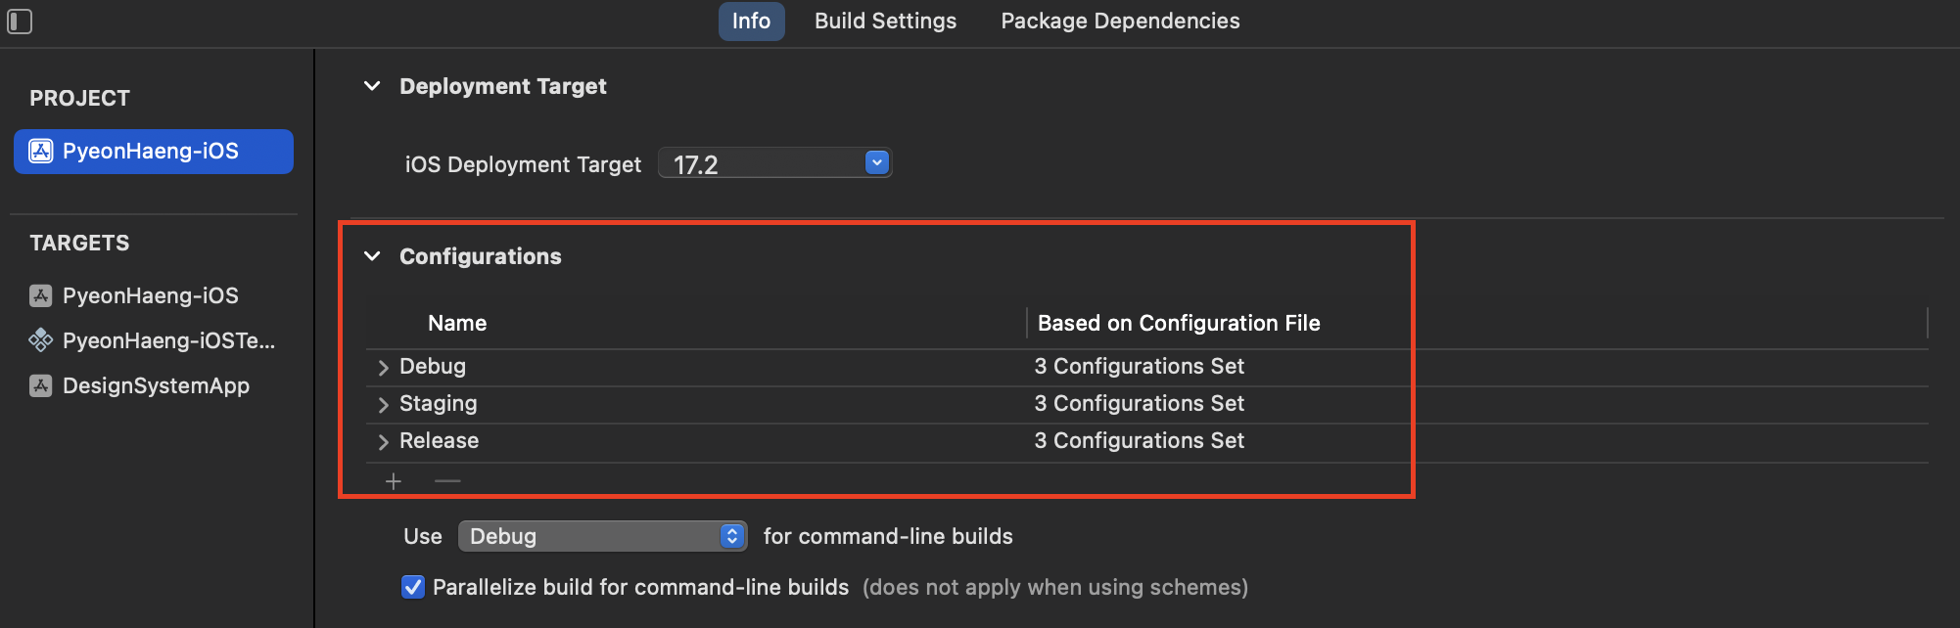Image resolution: width=1960 pixels, height=628 pixels.
Task: Click the Based on Configuration File header
Action: pyautogui.click(x=1179, y=323)
